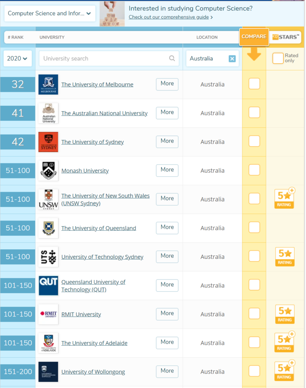Image resolution: width=306 pixels, height=388 pixels.
Task: Expand More for University of Adelaide
Action: point(167,343)
